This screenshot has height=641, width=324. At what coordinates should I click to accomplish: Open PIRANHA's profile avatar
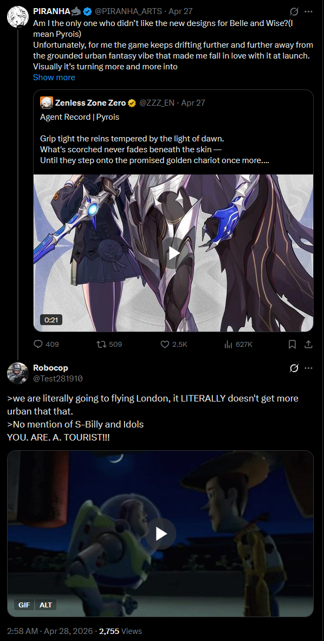click(x=17, y=17)
